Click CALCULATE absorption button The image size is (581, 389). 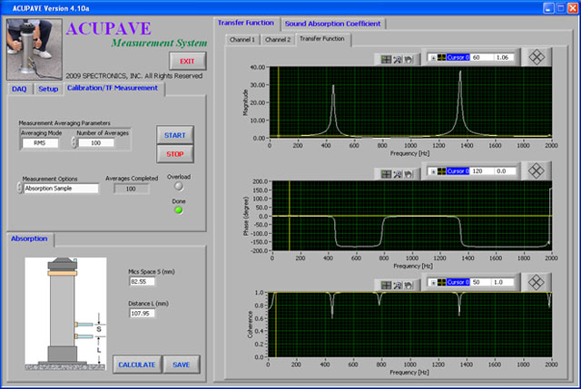point(137,365)
